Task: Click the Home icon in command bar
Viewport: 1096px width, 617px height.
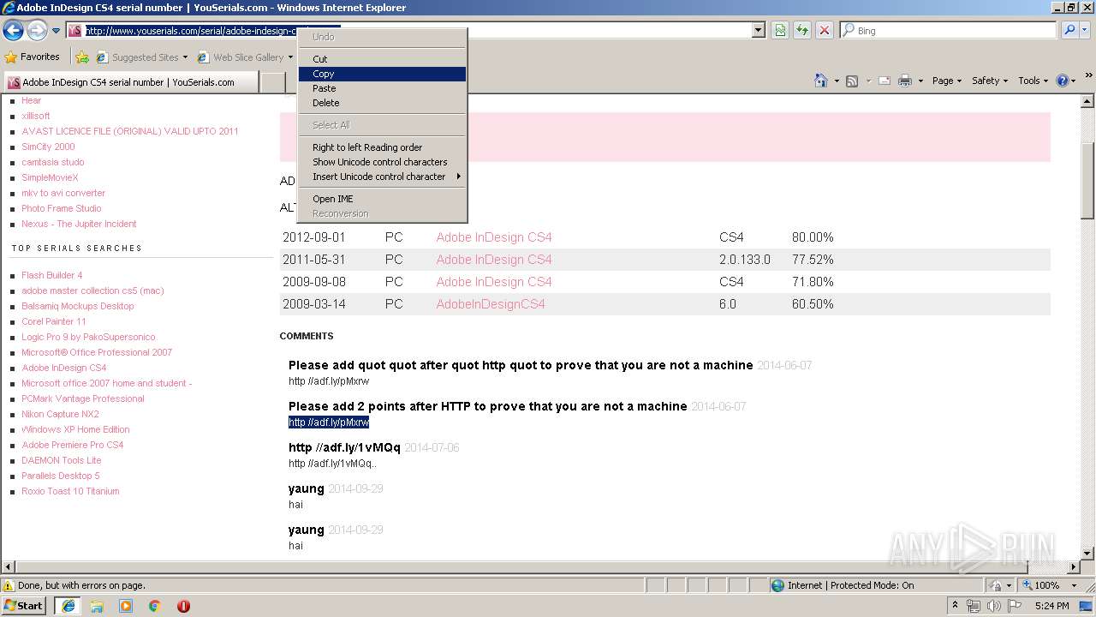Action: coord(820,81)
